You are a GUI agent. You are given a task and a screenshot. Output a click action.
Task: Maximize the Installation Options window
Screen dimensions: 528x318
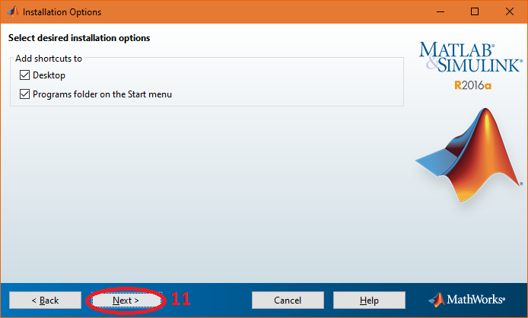pyautogui.click(x=475, y=12)
